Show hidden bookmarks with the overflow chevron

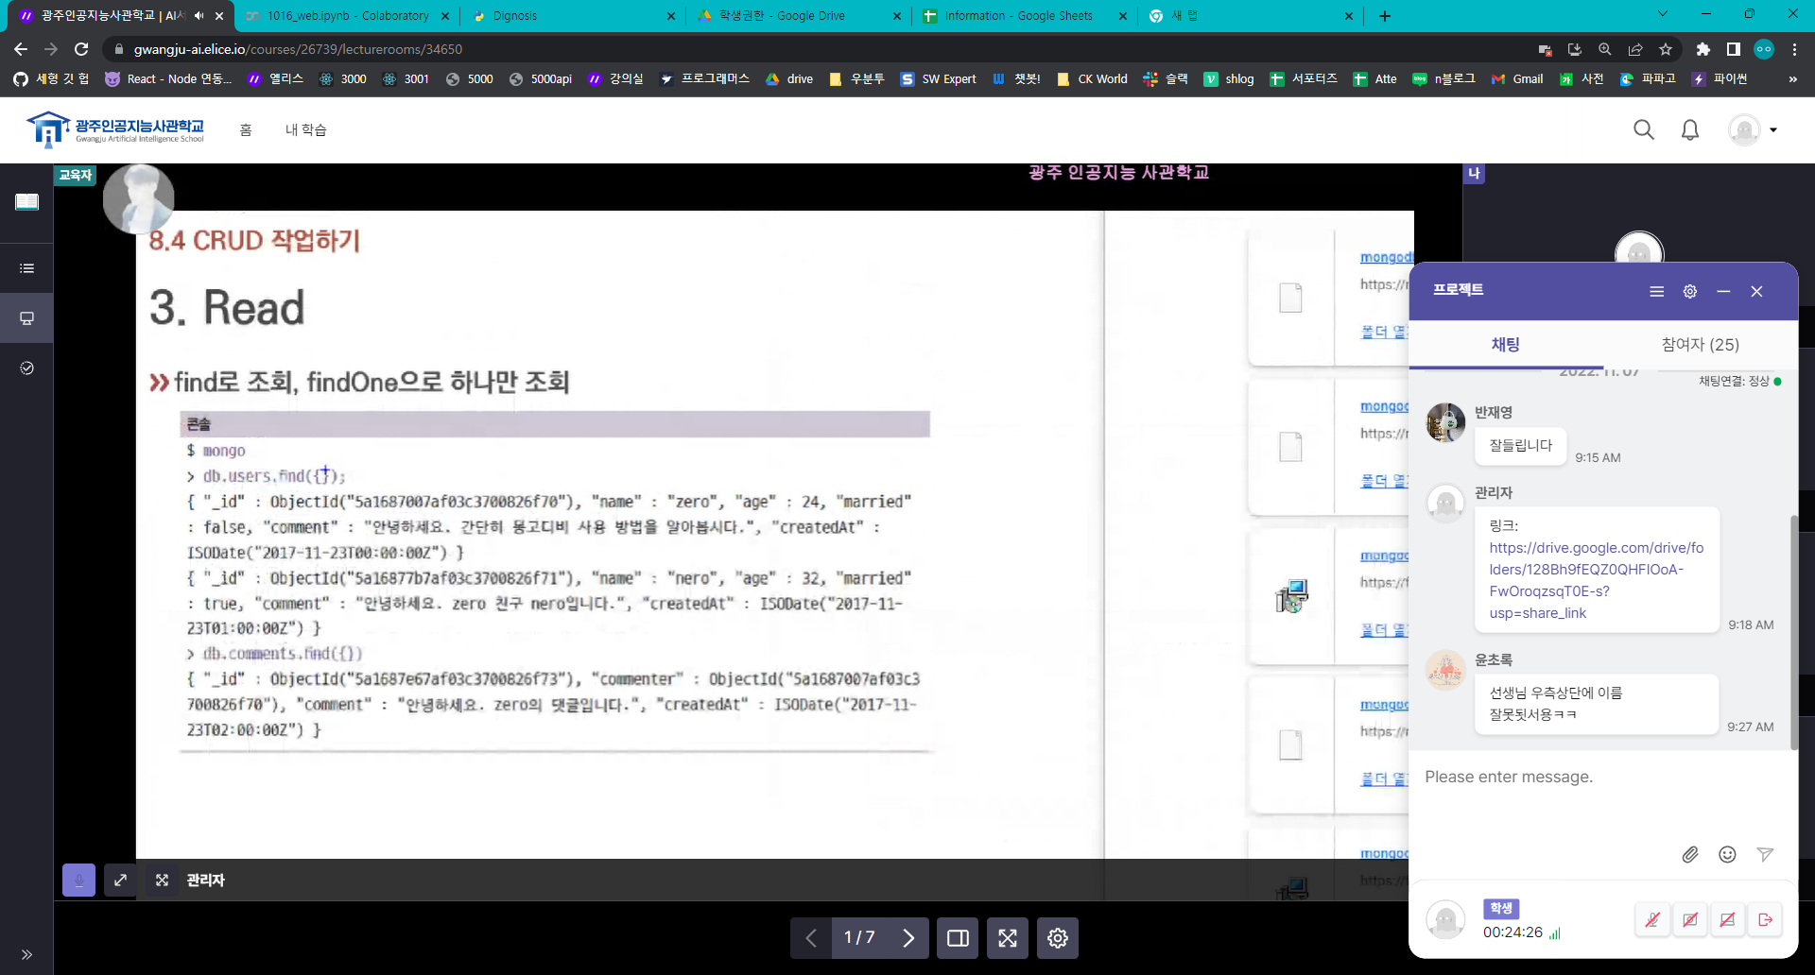pos(1793,79)
